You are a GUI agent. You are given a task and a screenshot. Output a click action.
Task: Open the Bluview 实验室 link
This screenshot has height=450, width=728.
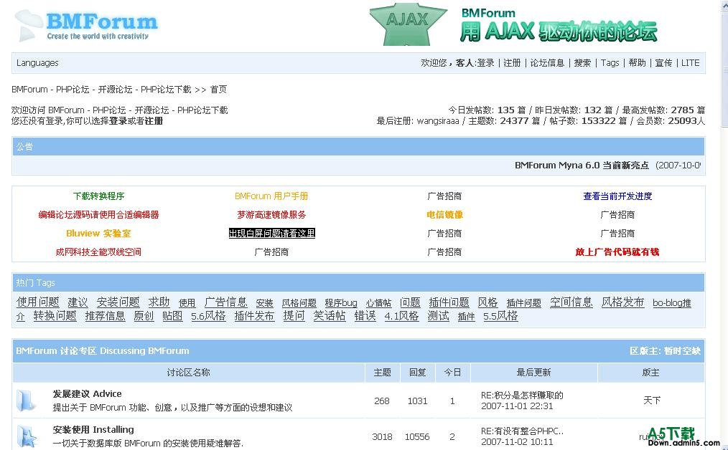coord(98,233)
